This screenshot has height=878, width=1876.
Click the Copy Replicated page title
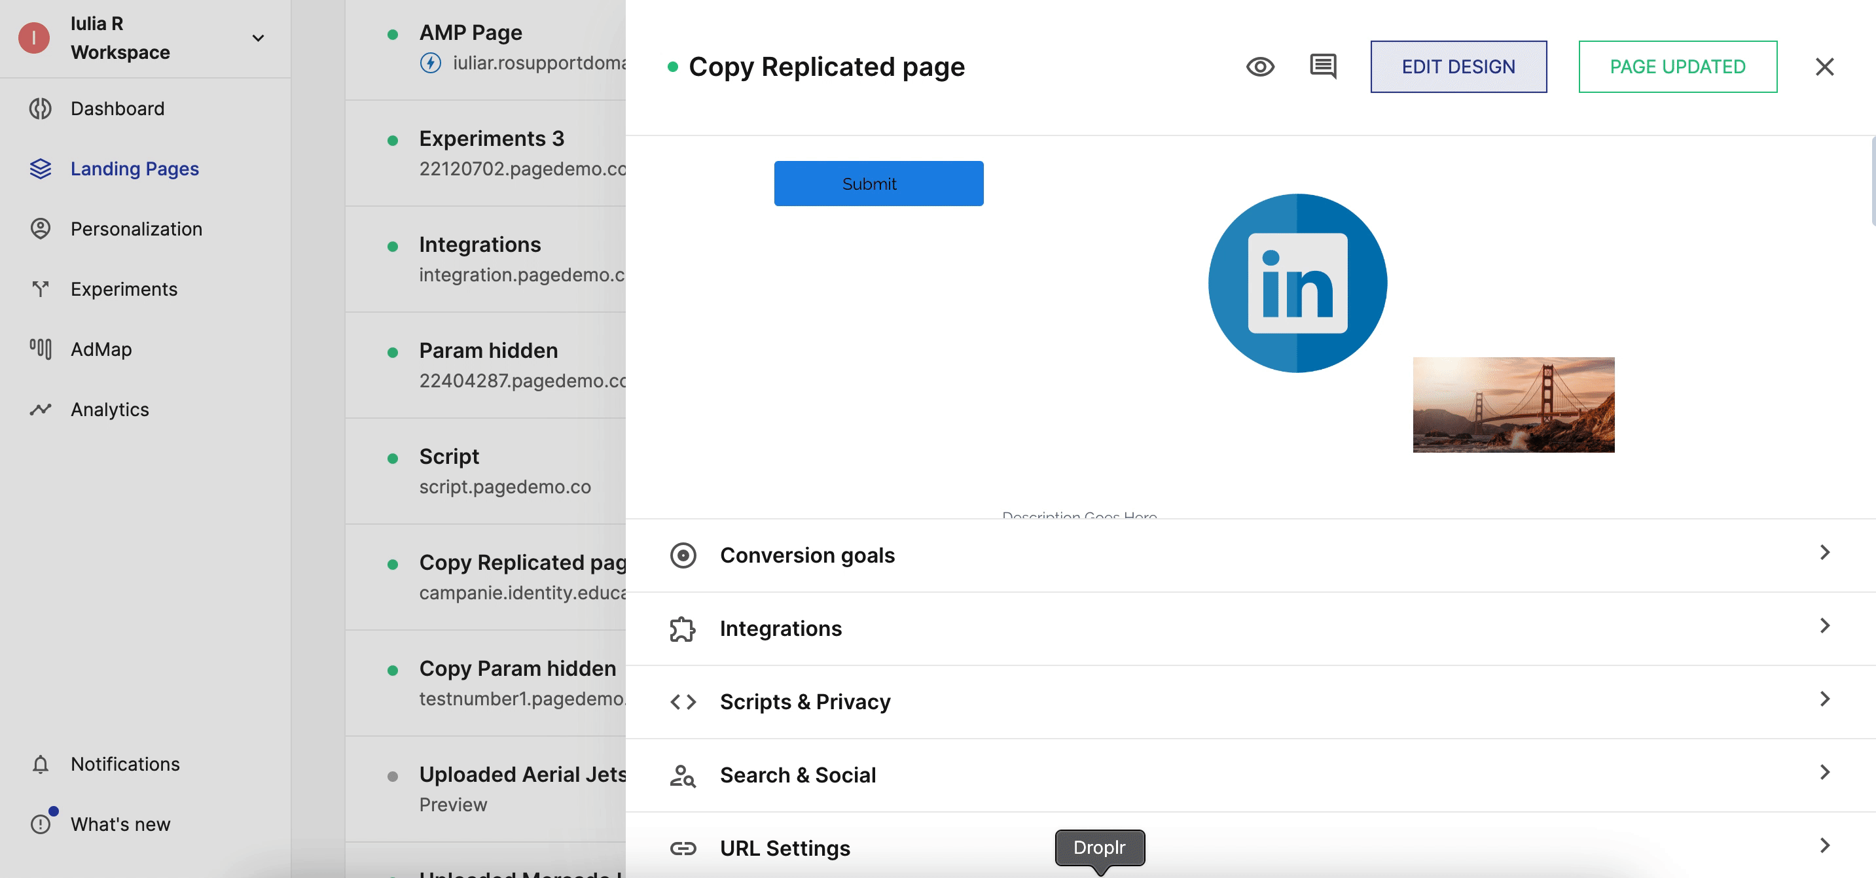pyautogui.click(x=827, y=67)
